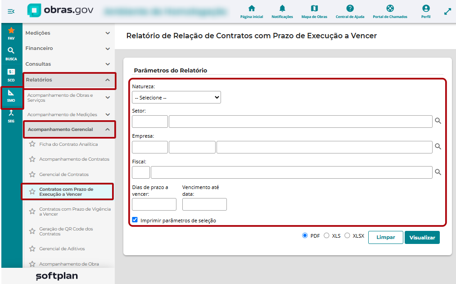
Task: Collapse the sidebar with the hamburger icon
Action: [x=11, y=11]
